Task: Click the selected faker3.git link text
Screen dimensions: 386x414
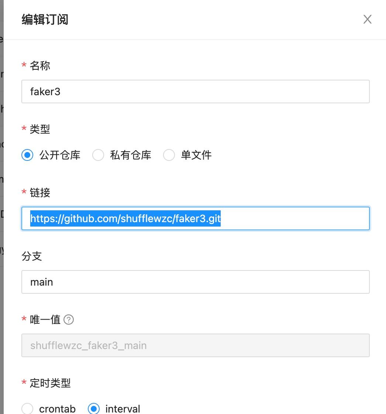Action: coord(125,218)
